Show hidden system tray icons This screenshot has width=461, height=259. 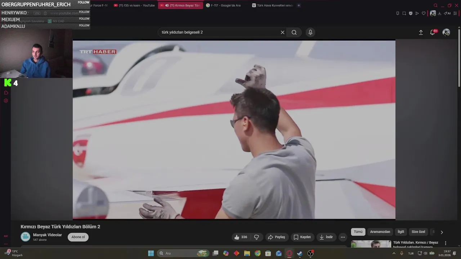394,253
